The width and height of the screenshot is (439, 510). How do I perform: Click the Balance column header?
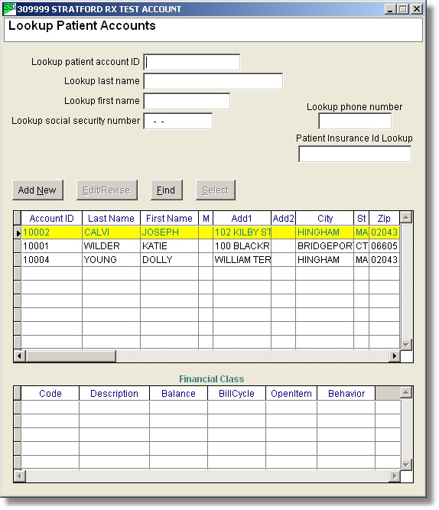[178, 394]
